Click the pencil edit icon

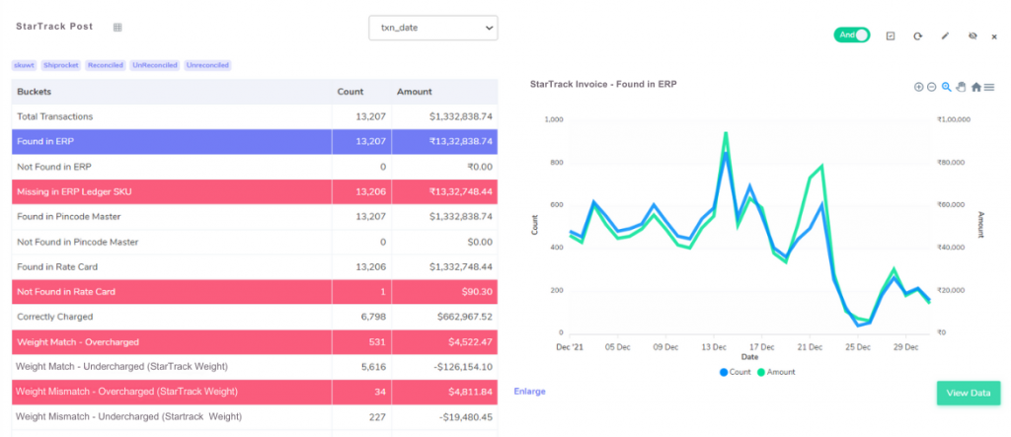point(945,36)
